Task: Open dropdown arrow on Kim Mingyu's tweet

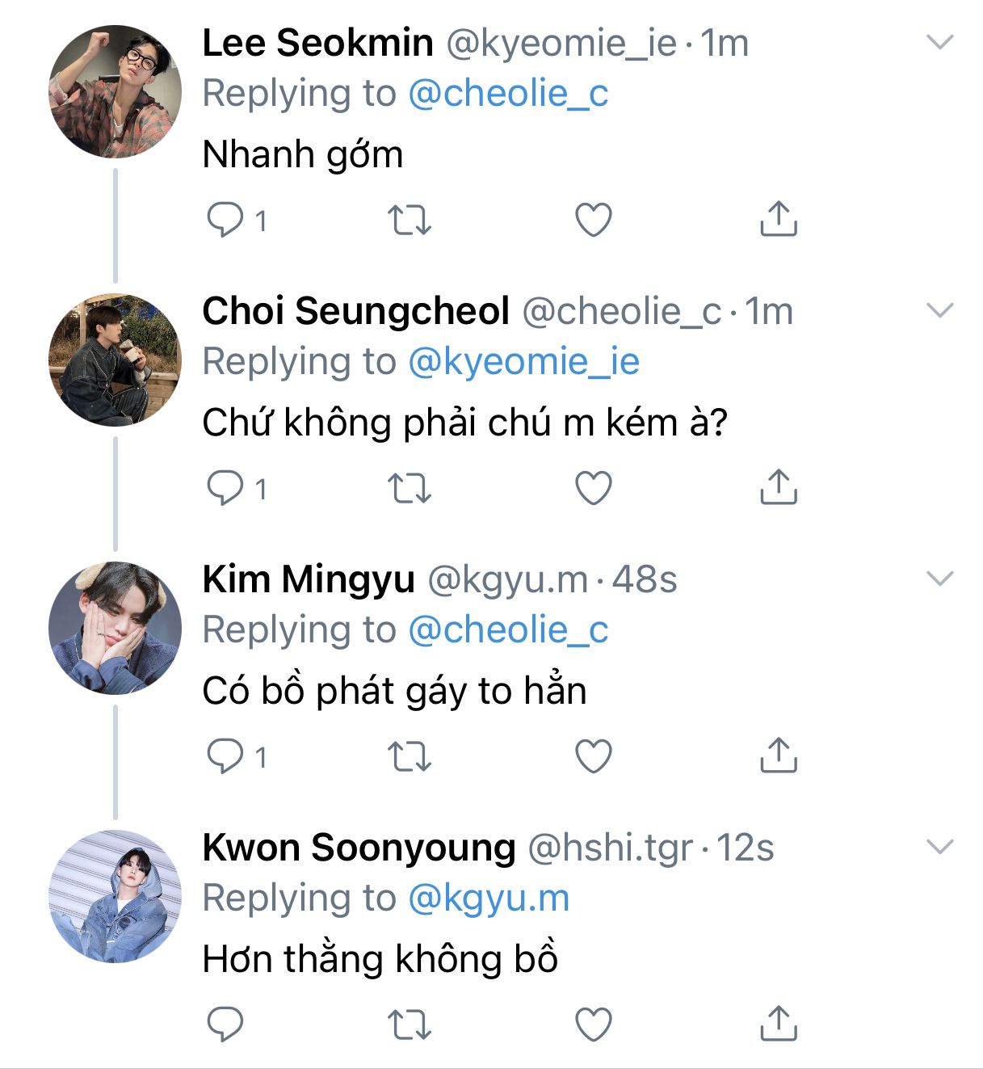Action: [940, 579]
